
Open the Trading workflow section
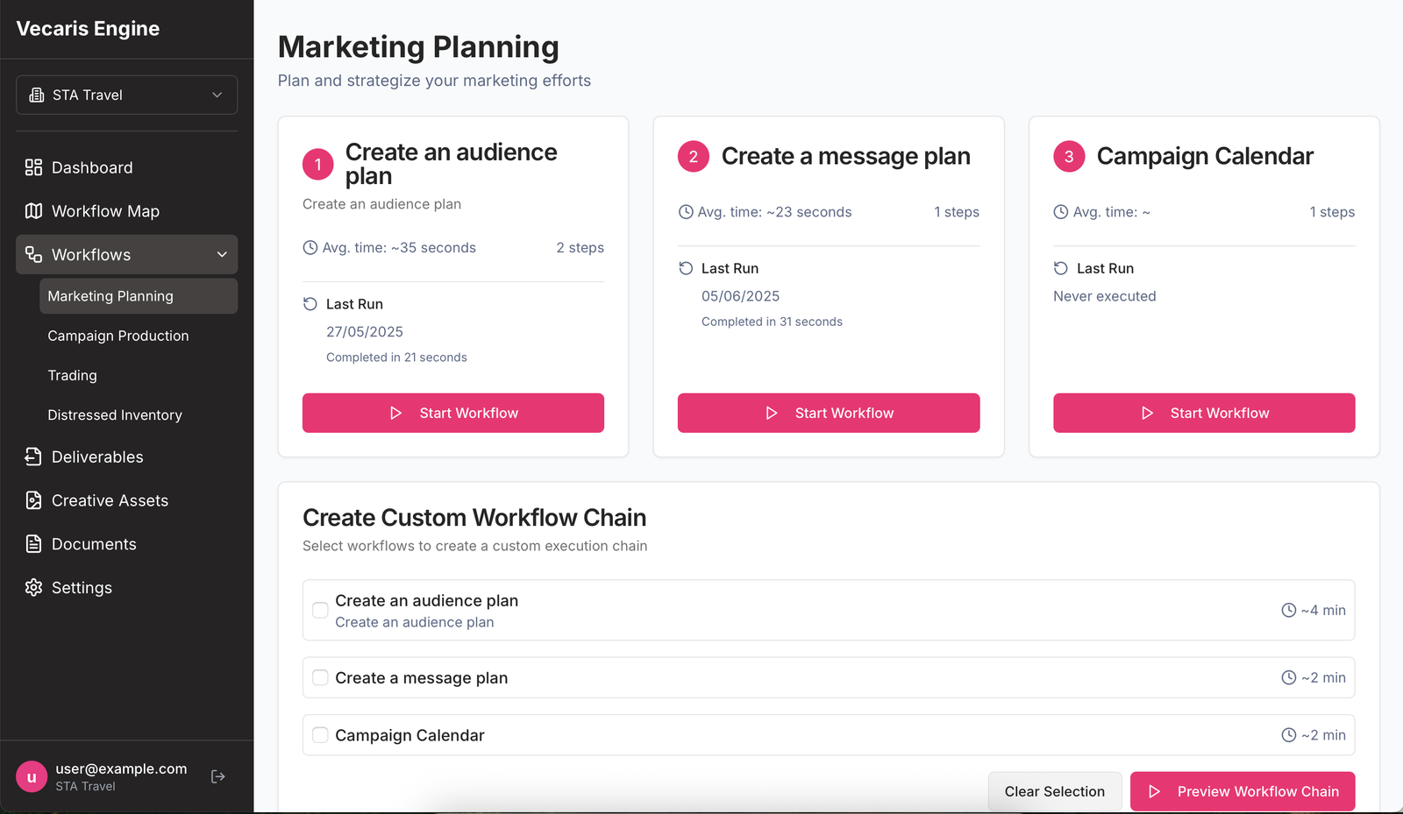point(72,375)
